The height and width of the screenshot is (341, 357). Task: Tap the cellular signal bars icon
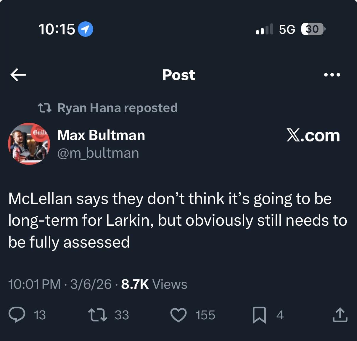264,29
